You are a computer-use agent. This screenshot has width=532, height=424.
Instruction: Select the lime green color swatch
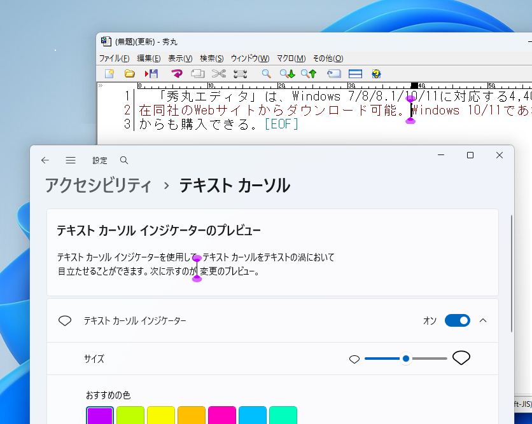point(130,416)
